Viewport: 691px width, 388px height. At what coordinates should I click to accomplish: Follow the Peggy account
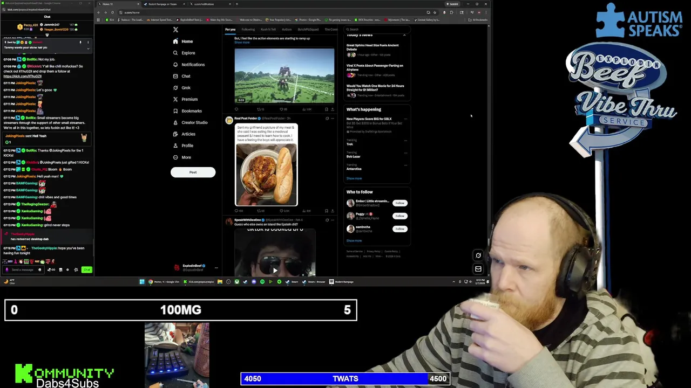pyautogui.click(x=399, y=216)
